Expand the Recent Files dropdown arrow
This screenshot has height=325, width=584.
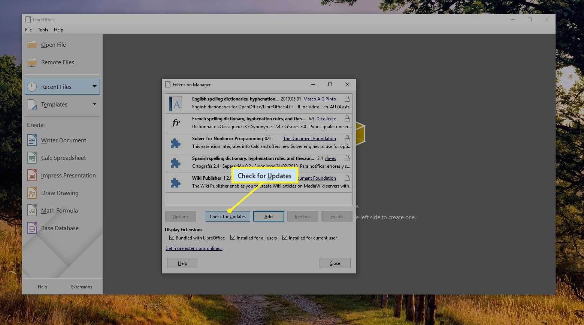[x=94, y=87]
